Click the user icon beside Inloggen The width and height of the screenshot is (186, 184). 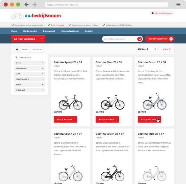[153, 13]
